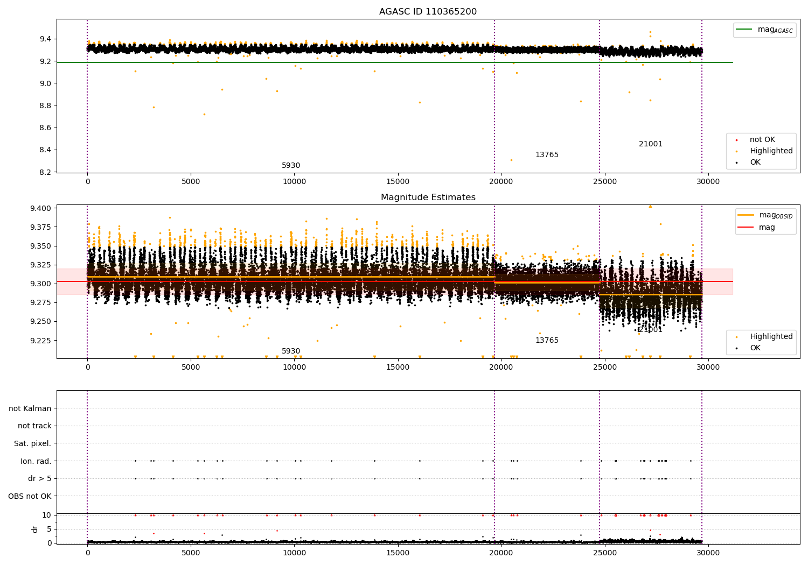Click the orange mag OBSID legend line
The height and width of the screenshot is (565, 808).
click(746, 215)
